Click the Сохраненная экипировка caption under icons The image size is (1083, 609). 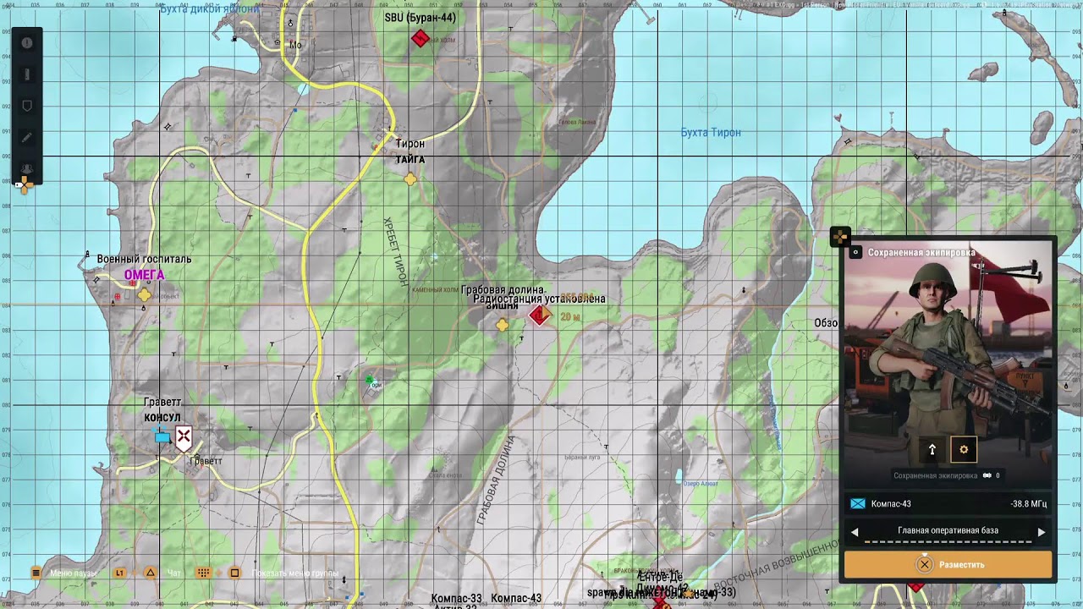(x=934, y=475)
